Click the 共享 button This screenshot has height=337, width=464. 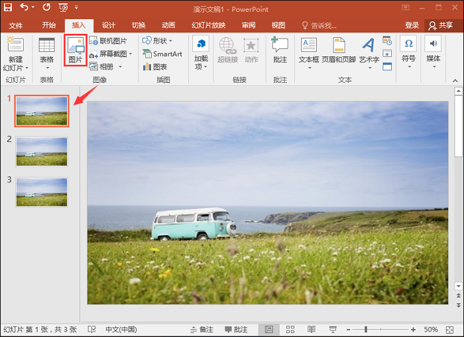[441, 25]
